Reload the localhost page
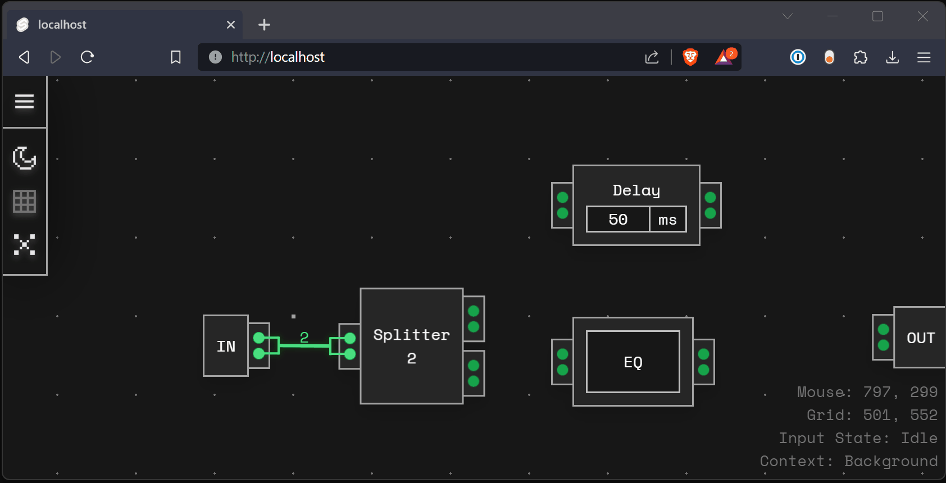The image size is (946, 483). [87, 57]
